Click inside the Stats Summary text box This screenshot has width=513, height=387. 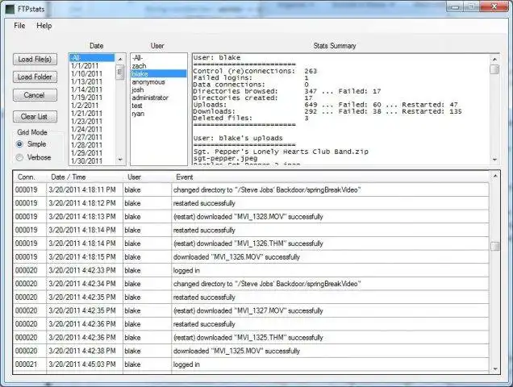pyautogui.click(x=341, y=110)
